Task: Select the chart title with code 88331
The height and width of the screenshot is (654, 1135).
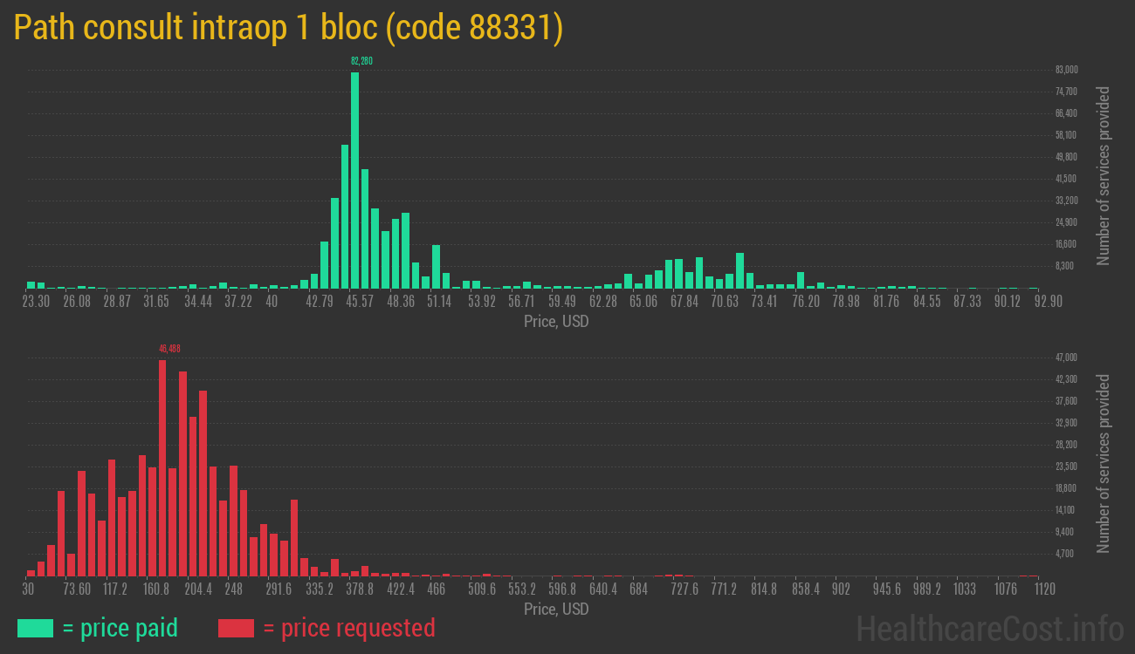Action: coord(288,29)
